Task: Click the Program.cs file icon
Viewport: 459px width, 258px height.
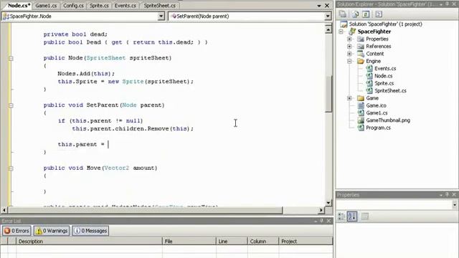Action: tap(361, 128)
